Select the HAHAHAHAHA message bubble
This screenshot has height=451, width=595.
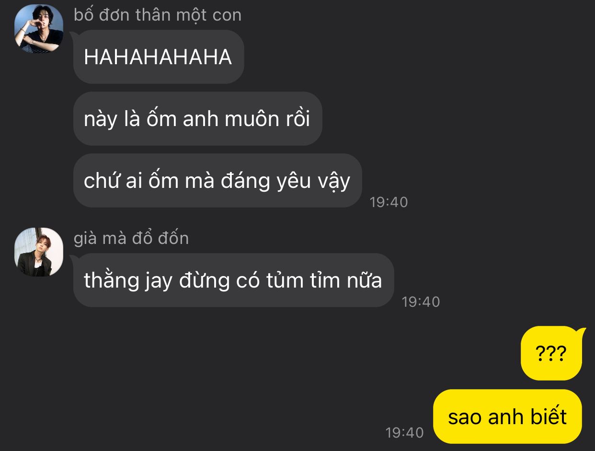point(159,57)
